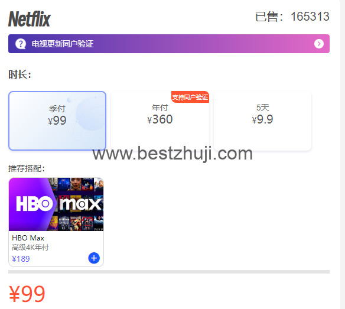This screenshot has height=309, width=345.
Task: Click the 时长 section label
Action: point(19,74)
